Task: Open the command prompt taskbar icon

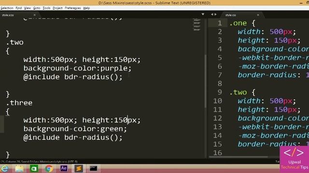Action: [x=93, y=169]
